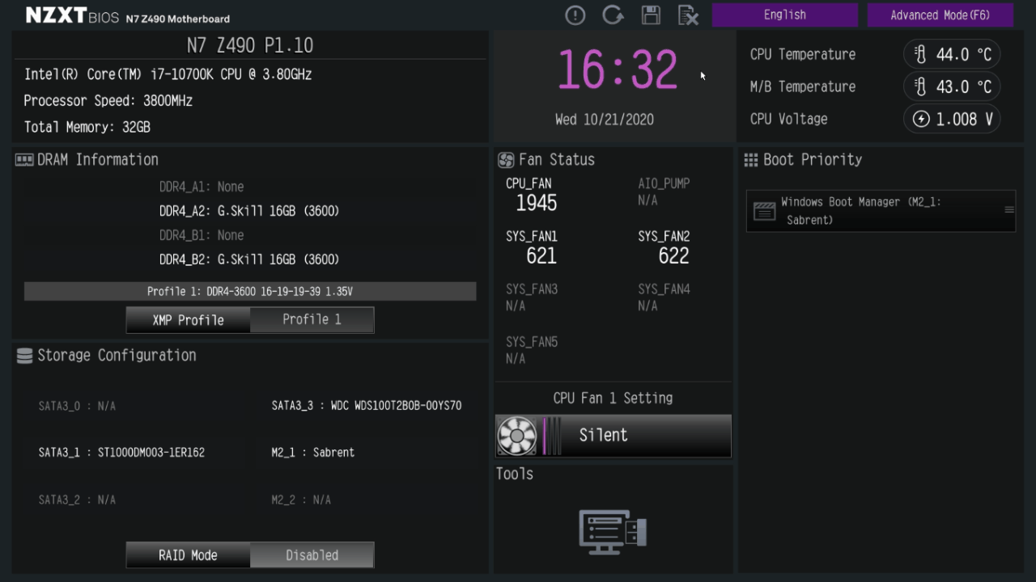Switch to Advanced Mode (F6)
Viewport: 1036px width, 582px height.
coord(940,15)
